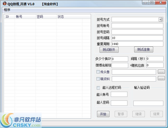The image size is (168, 128).
Task: Open the 程序 menu
Action: point(7,10)
